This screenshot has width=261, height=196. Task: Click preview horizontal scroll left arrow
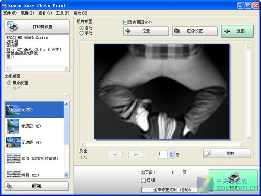82,144
